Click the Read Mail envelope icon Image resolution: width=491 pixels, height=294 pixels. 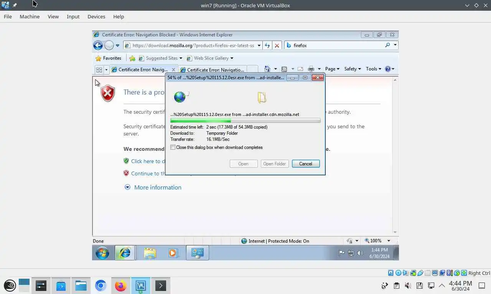(x=300, y=69)
